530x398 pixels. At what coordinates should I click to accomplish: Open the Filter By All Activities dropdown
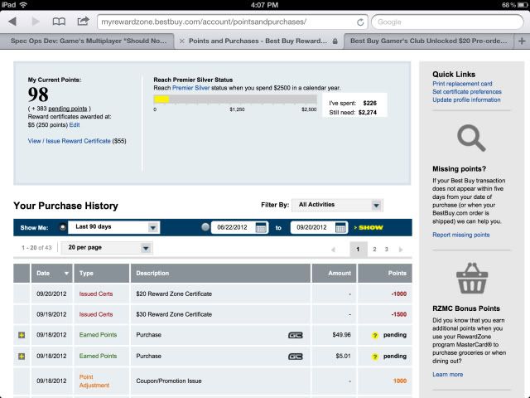click(337, 205)
